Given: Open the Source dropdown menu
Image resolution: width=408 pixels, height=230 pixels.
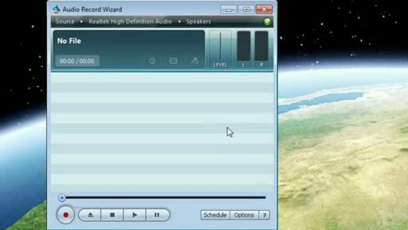Looking at the screenshot, I should pyautogui.click(x=65, y=22).
